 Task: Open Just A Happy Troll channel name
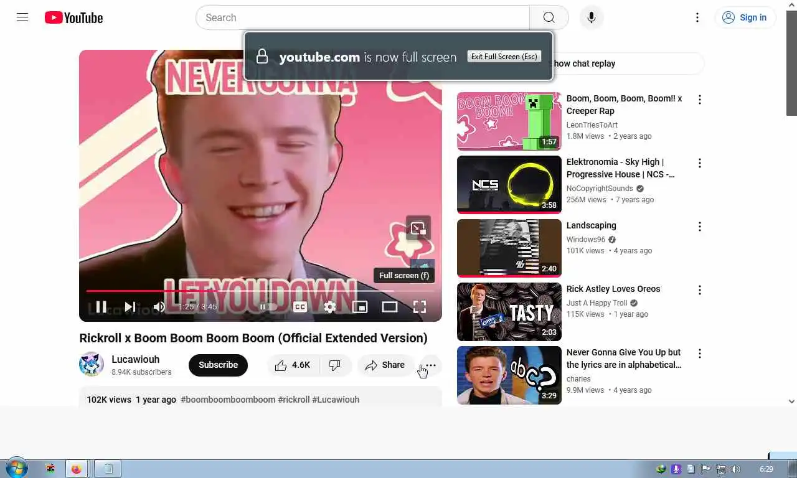tap(597, 303)
